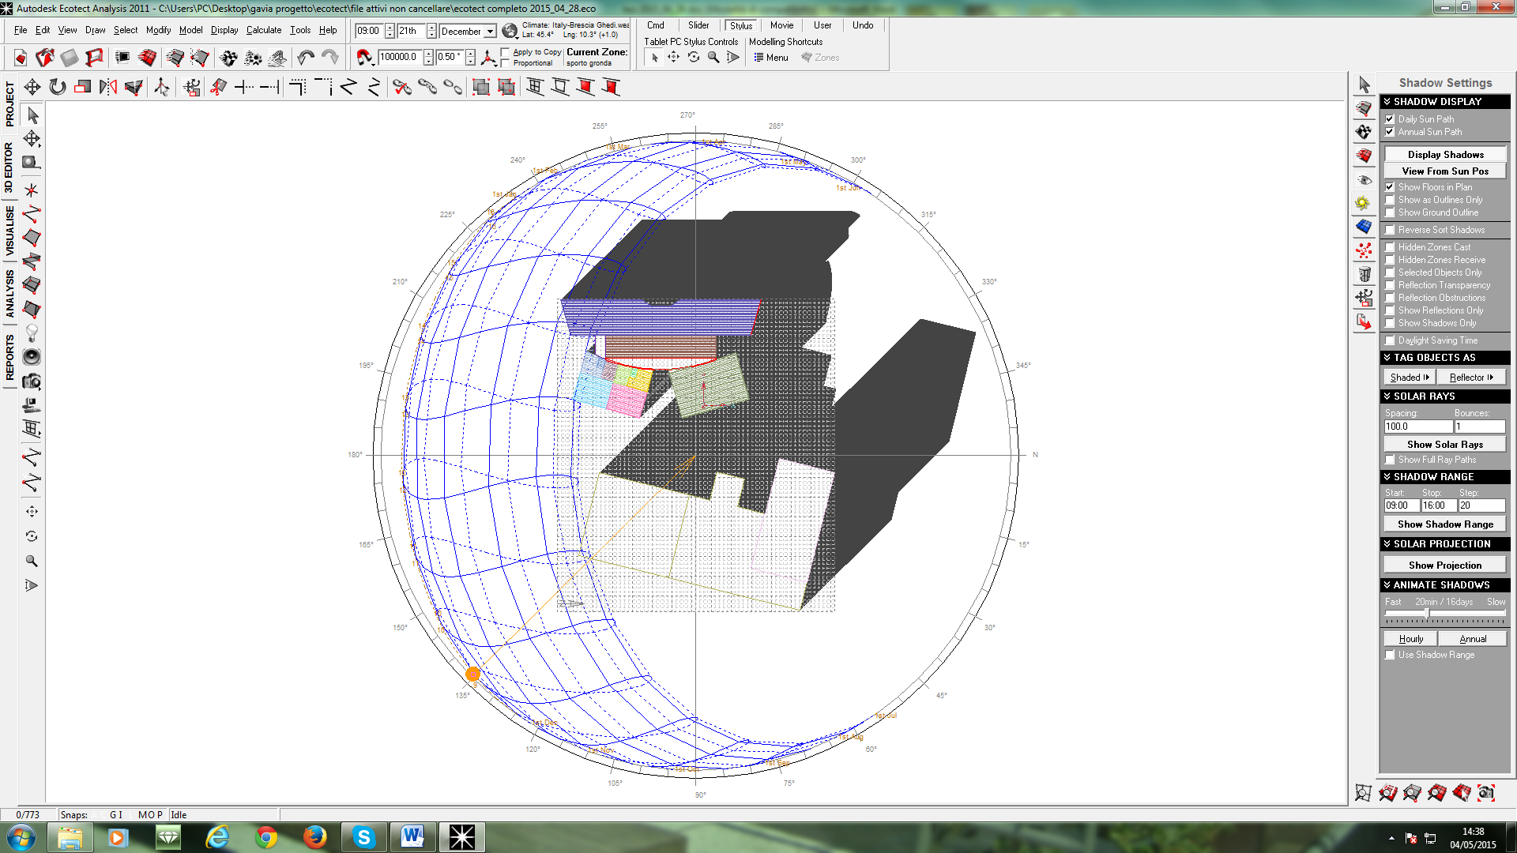Click the globe location icon
This screenshot has height=853, width=1517.
[510, 31]
